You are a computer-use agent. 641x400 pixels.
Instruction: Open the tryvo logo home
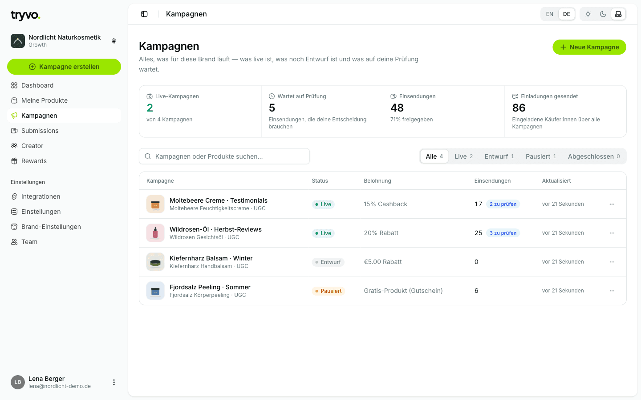[x=25, y=16]
